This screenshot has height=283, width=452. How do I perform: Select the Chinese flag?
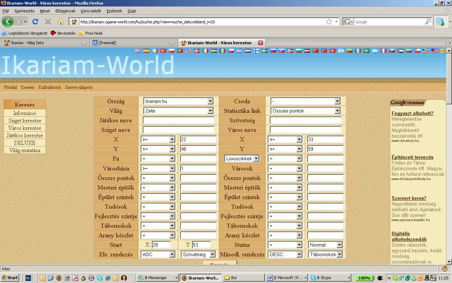[316, 51]
